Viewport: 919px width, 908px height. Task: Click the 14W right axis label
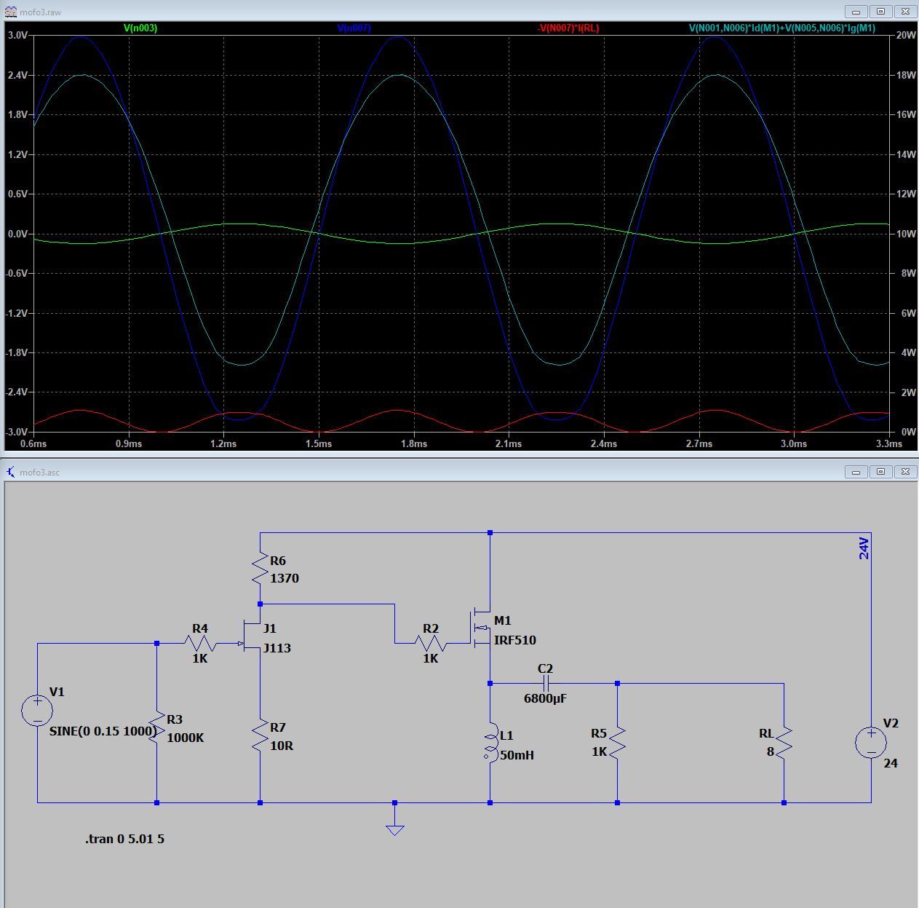906,154
